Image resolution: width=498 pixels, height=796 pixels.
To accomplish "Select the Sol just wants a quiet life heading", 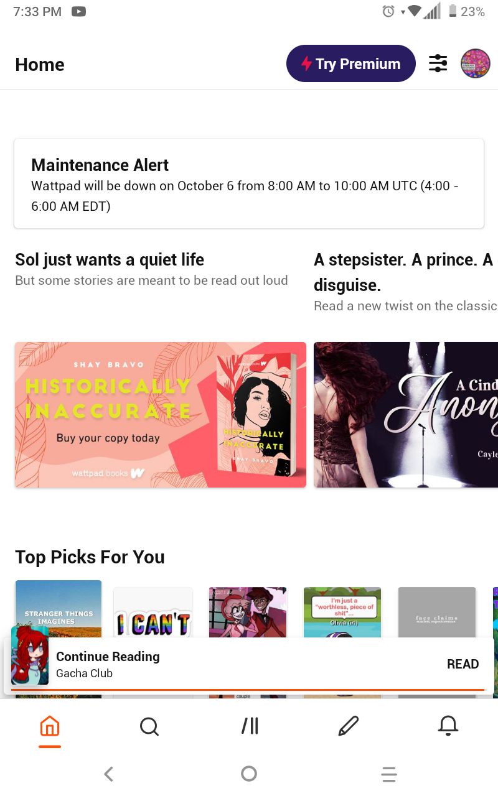I will click(110, 259).
